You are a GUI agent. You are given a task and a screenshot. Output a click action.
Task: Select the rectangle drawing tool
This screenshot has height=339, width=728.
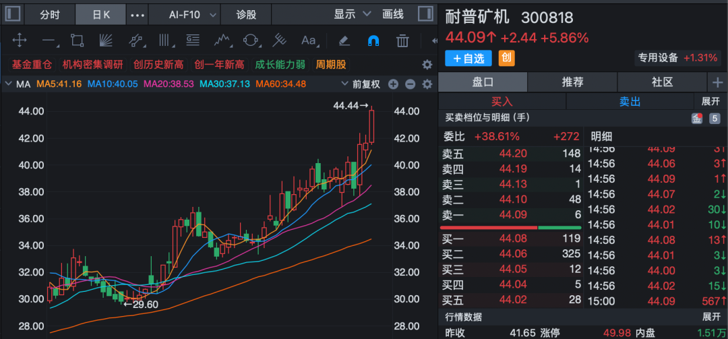(x=78, y=40)
